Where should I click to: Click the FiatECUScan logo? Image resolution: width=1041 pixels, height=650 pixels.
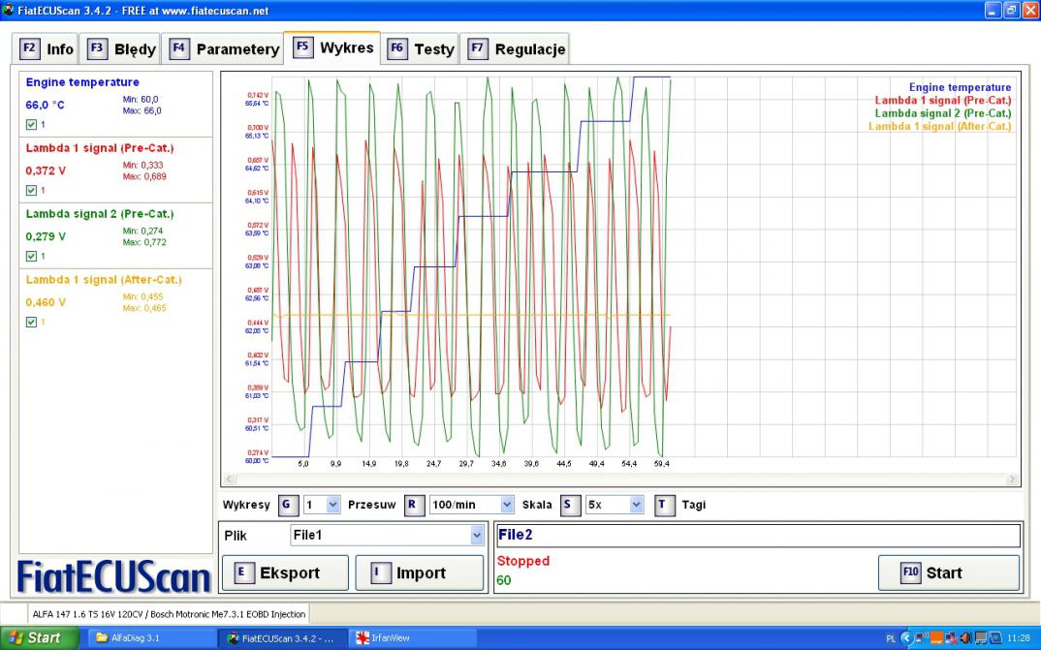tap(114, 575)
